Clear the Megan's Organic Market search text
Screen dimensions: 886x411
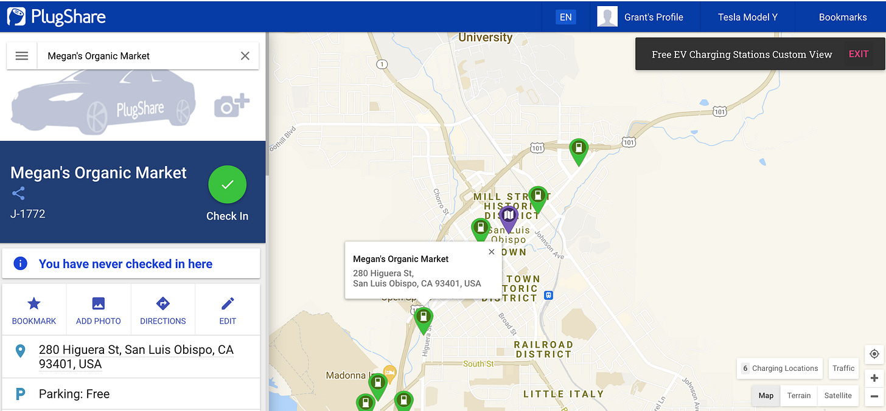(245, 56)
